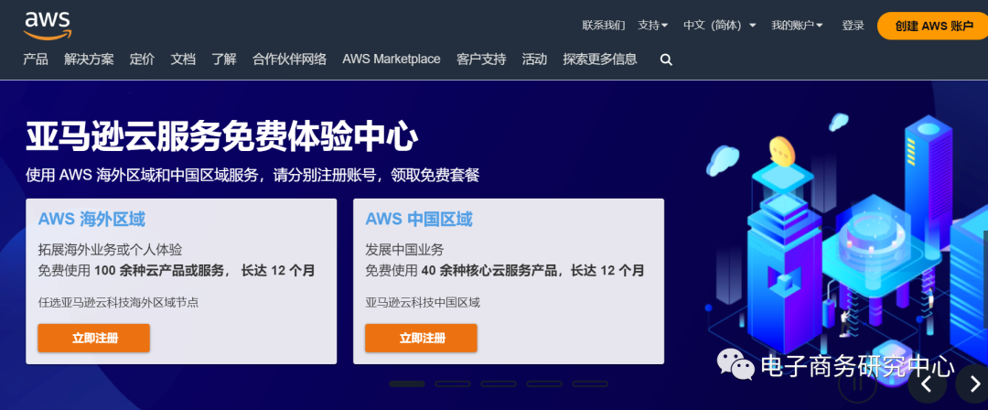Open the search magnifier icon
The image size is (988, 410).
point(666,59)
